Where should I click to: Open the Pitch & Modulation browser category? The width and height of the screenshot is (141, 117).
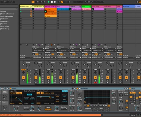[7, 16]
